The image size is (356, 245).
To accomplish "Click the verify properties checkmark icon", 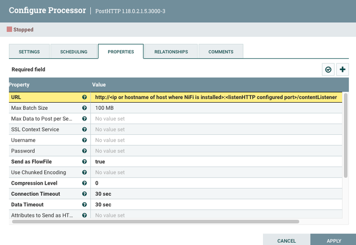I will coord(328,69).
